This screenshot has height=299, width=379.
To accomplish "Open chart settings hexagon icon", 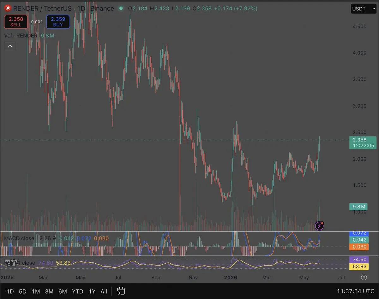I will pyautogui.click(x=364, y=278).
